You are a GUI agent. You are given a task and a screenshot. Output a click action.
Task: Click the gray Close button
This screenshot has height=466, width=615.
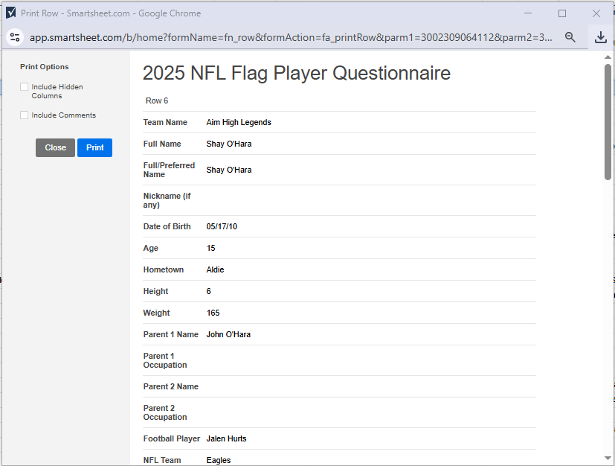[x=55, y=147]
